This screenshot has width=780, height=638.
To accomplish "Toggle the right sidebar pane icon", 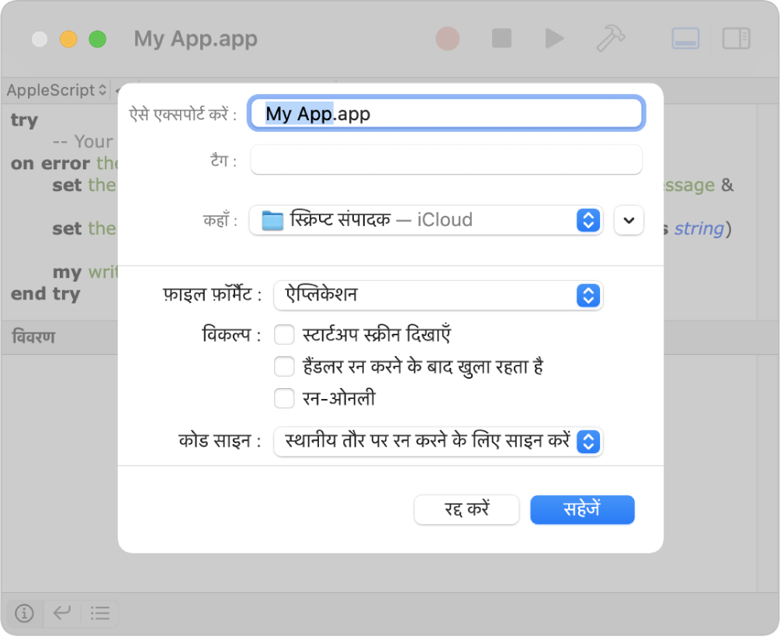I will 736,38.
